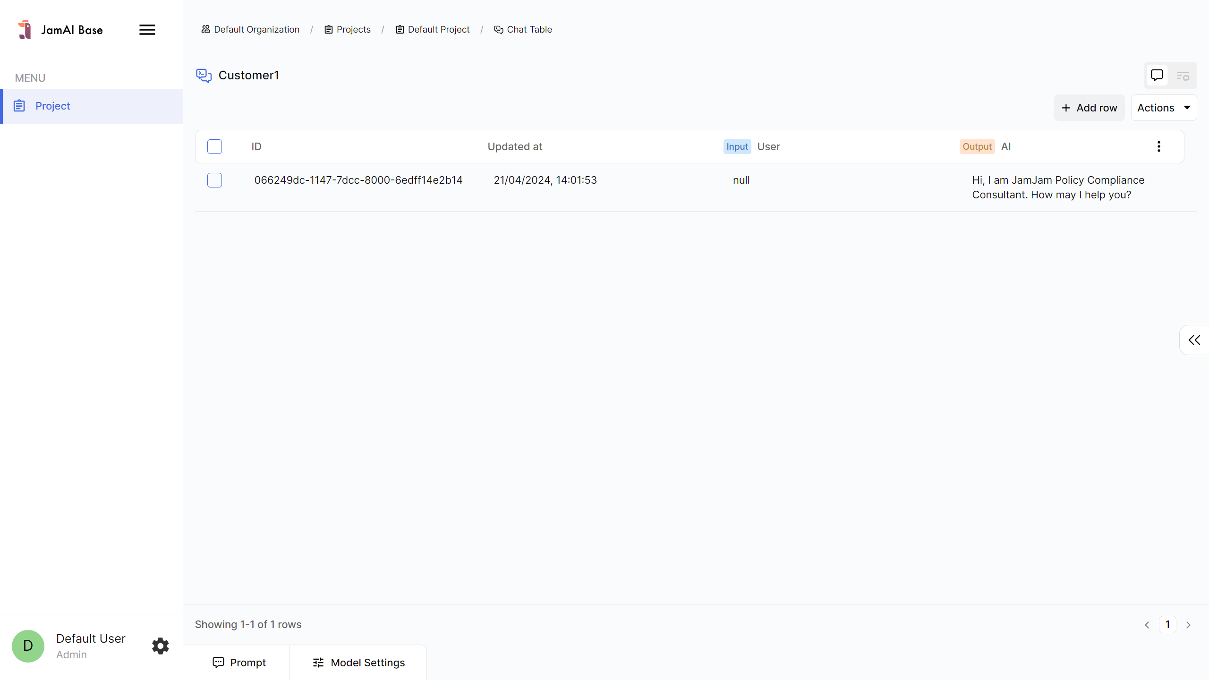Expand side panel with double chevron

(x=1194, y=340)
